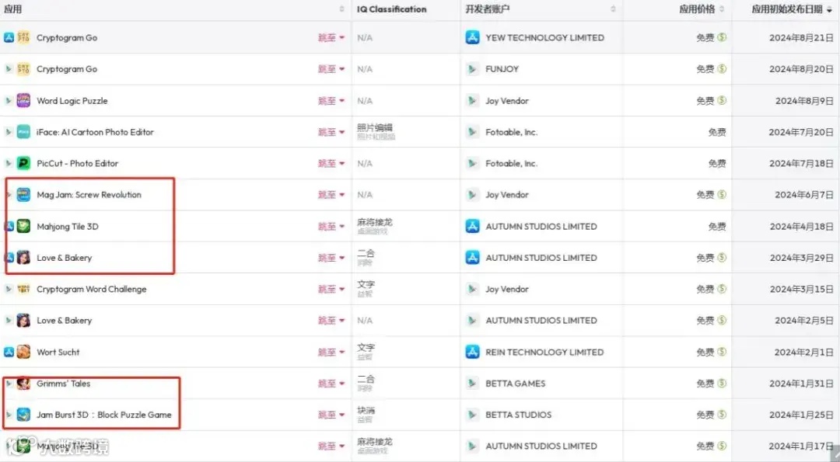Open the 跳至 dropdown for PicCut - Photo Editor
Viewport: 840px width, 462px height.
[x=331, y=163]
